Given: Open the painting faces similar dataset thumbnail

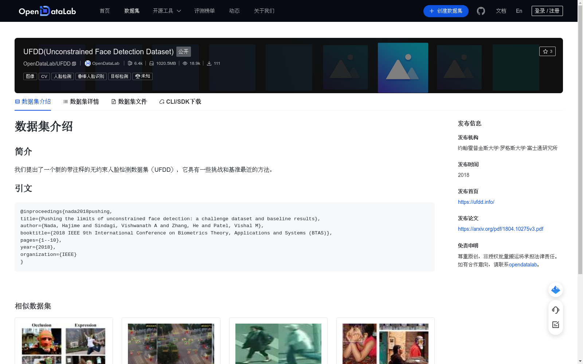Looking at the screenshot, I should pos(386,343).
